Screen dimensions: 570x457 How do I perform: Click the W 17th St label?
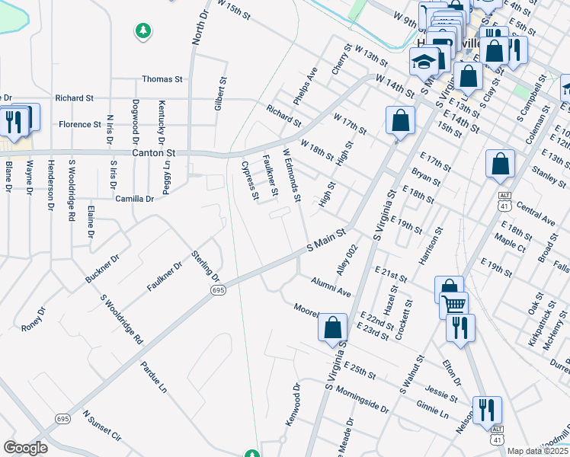point(350,123)
